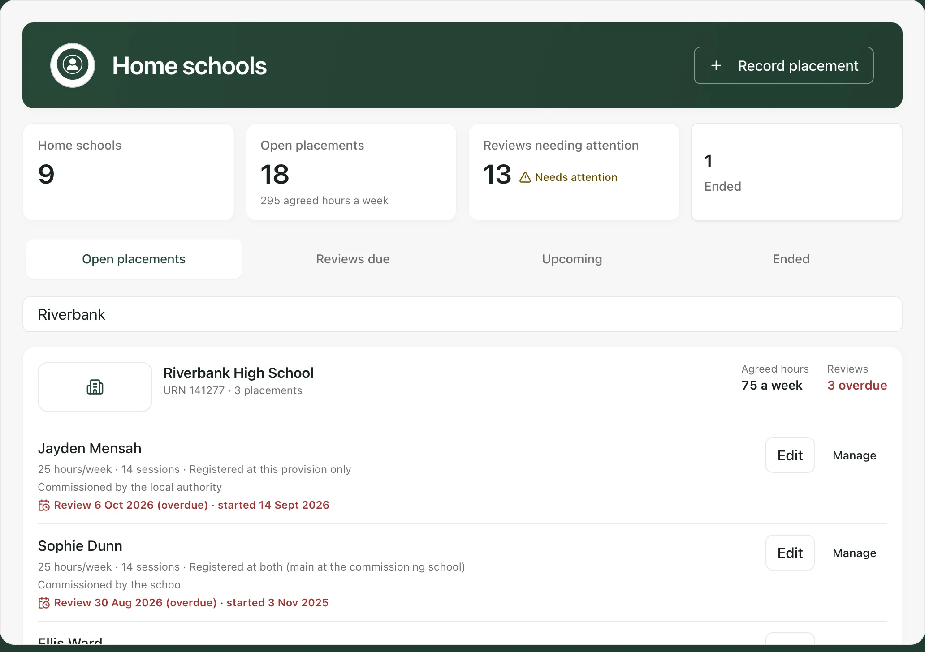Open the Open placements summary card
925x652 pixels.
pyautogui.click(x=351, y=172)
